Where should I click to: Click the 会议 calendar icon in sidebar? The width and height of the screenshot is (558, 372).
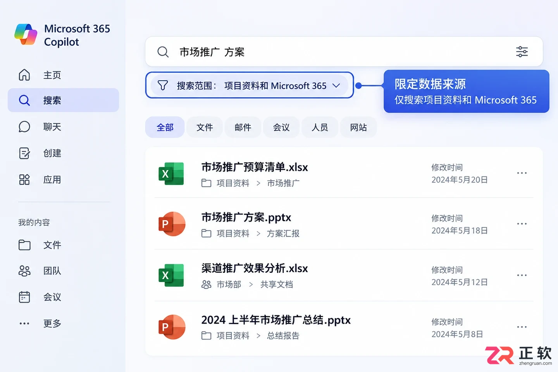click(x=24, y=297)
